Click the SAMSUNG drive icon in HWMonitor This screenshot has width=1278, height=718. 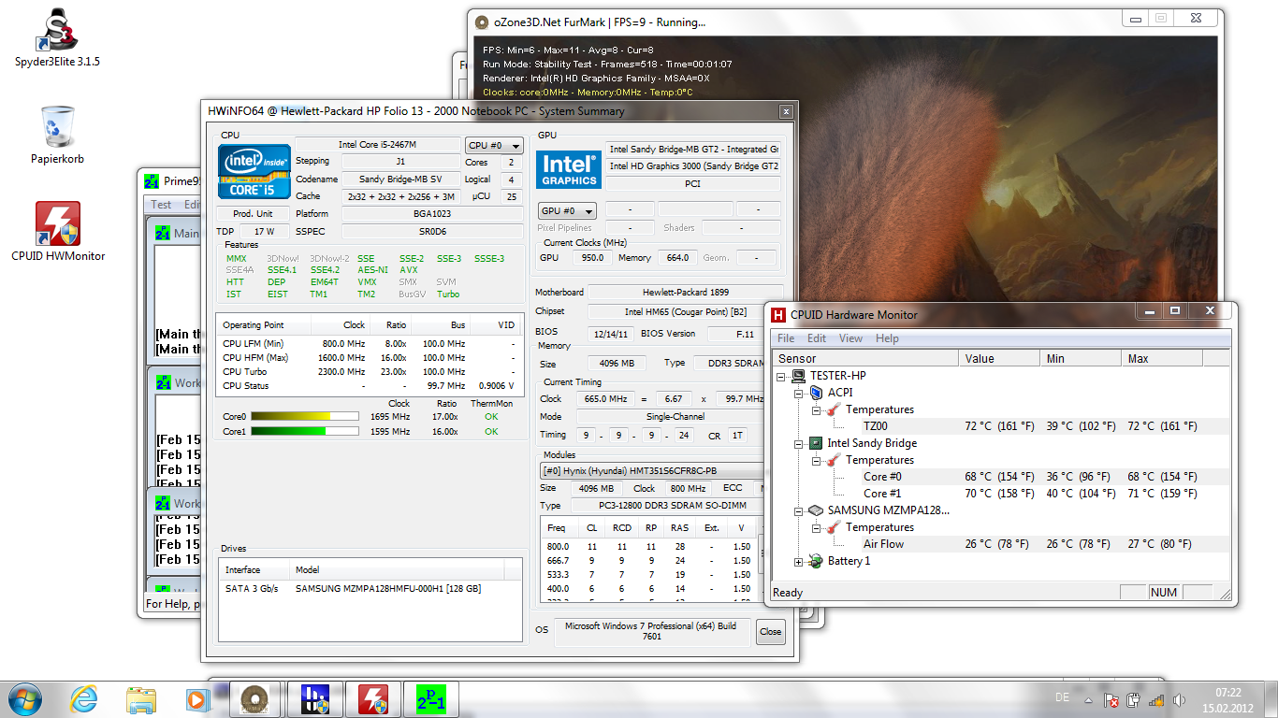pyautogui.click(x=816, y=510)
